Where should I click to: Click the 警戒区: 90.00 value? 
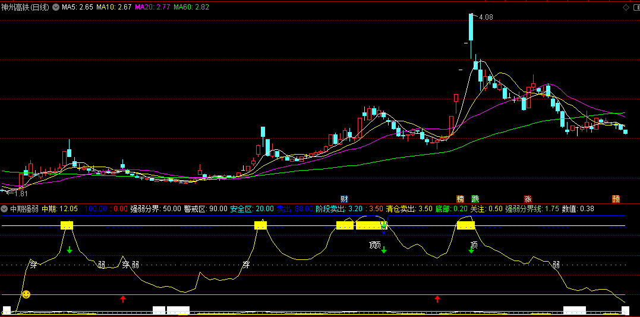[x=206, y=209]
